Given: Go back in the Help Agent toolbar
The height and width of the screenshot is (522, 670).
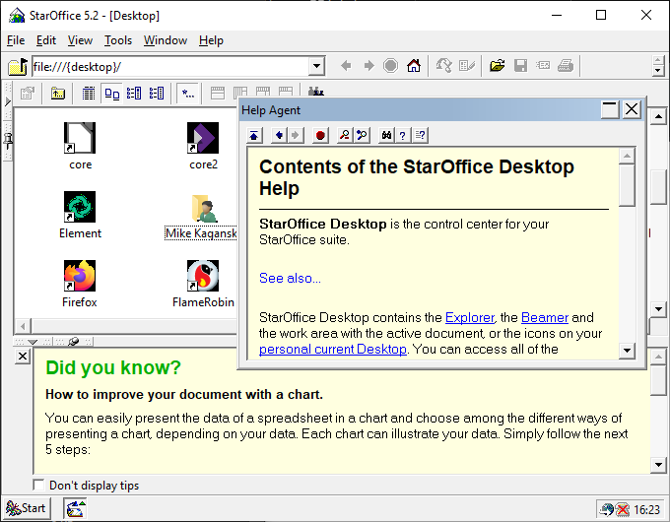Looking at the screenshot, I should click(279, 135).
